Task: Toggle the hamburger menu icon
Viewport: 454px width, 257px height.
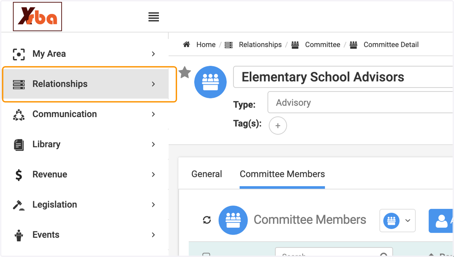Action: [154, 17]
